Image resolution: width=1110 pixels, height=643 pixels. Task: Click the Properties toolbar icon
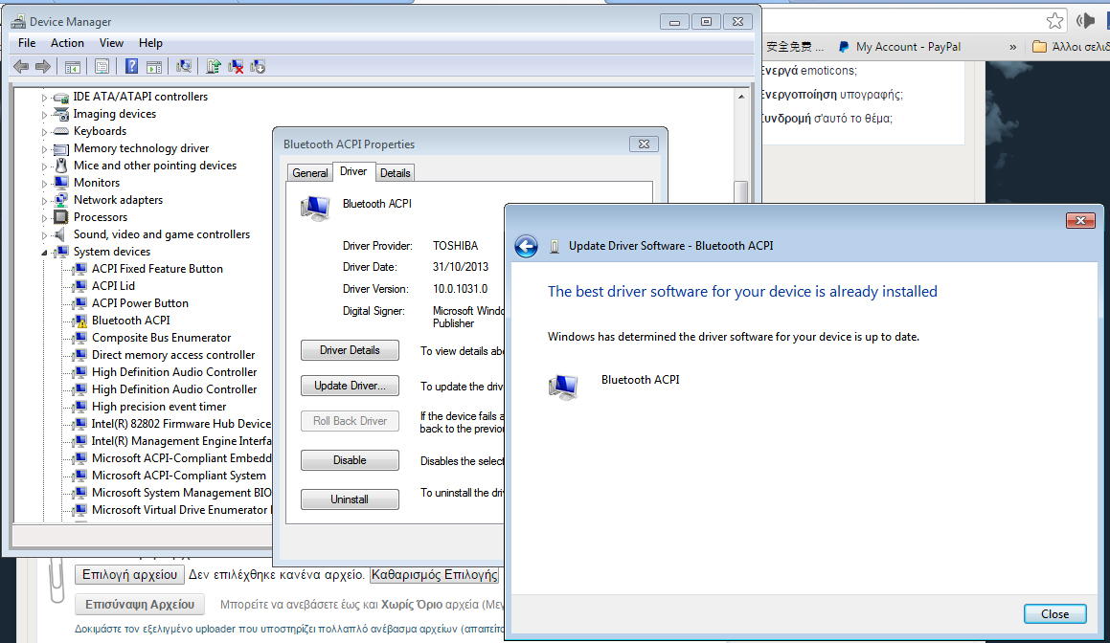(102, 66)
